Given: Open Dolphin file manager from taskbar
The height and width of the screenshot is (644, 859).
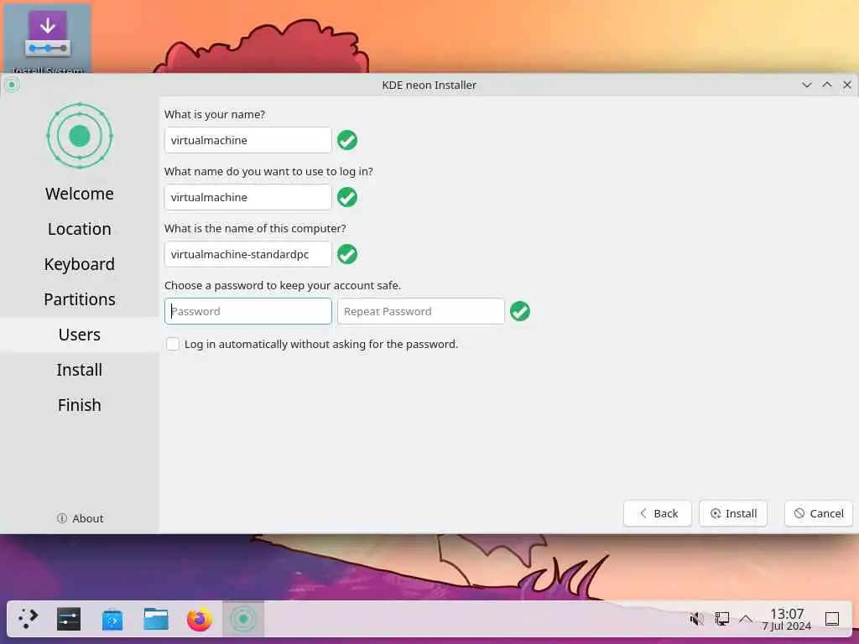Looking at the screenshot, I should click(x=156, y=619).
